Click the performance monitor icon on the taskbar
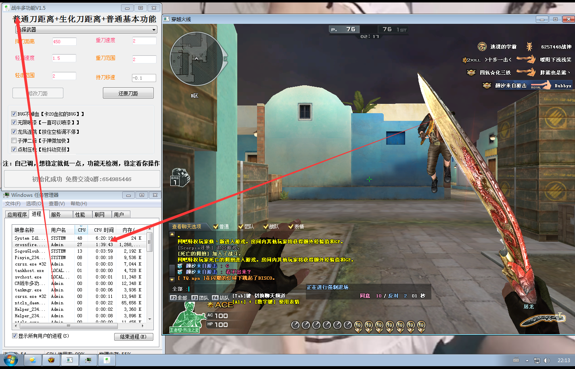575x369 pixels. click(x=88, y=360)
